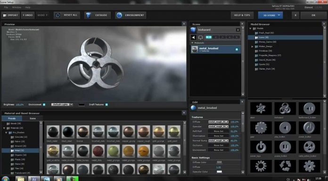The image size is (328, 181).
Task: Toggle group 1 highlighted button for biohazard
Action: coord(209,37)
